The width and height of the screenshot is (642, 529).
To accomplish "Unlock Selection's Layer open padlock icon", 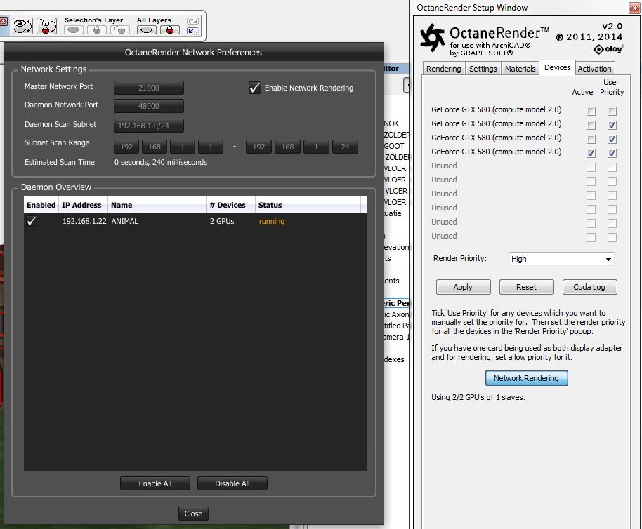I will (119, 30).
